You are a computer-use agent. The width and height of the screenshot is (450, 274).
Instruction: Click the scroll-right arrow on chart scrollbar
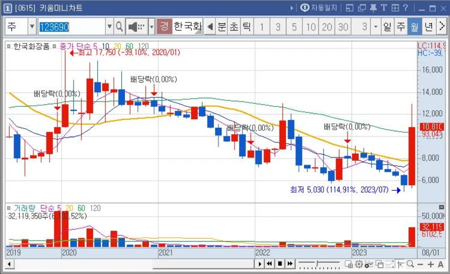click(x=259, y=264)
